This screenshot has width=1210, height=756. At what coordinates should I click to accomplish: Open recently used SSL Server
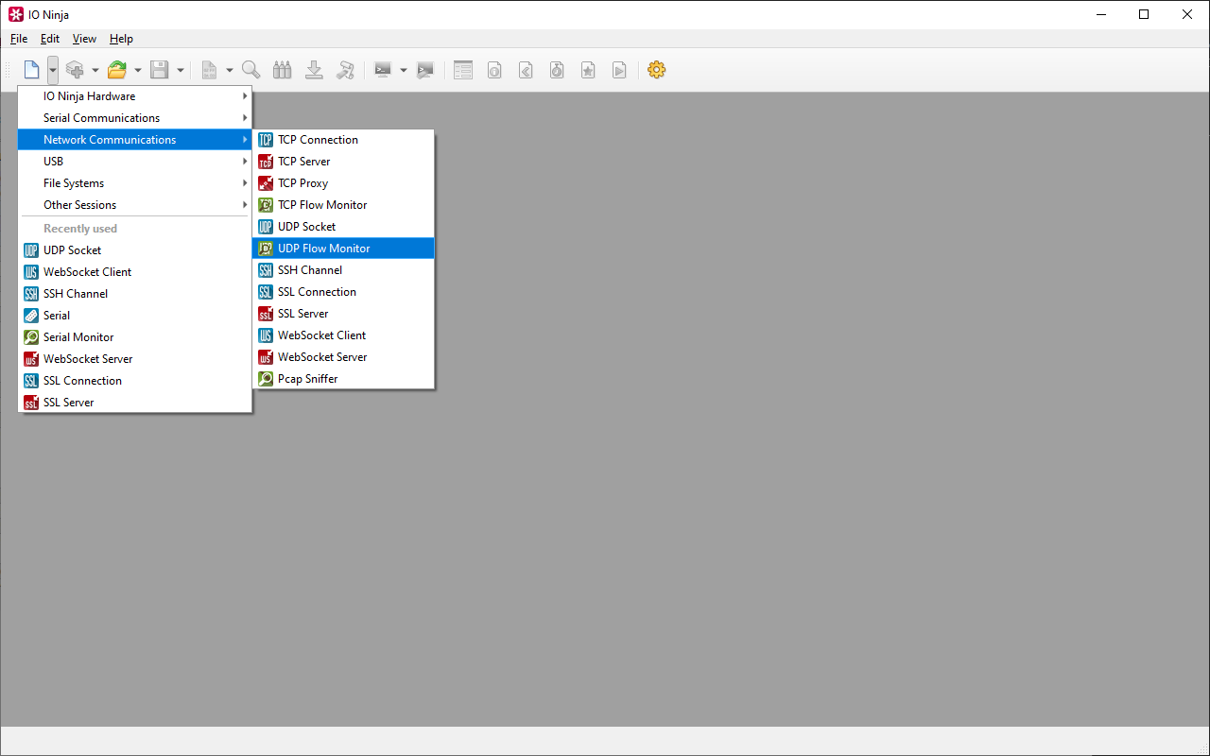pyautogui.click(x=135, y=403)
